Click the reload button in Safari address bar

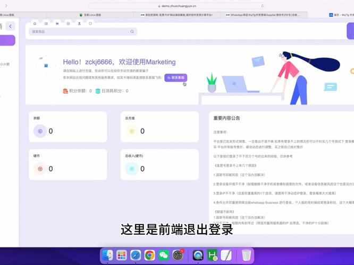[x=262, y=6]
